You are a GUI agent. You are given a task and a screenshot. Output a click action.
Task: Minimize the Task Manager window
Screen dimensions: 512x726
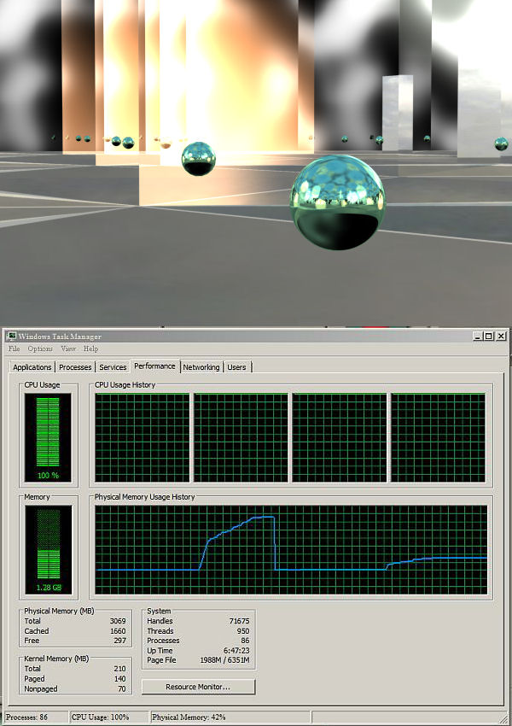478,337
